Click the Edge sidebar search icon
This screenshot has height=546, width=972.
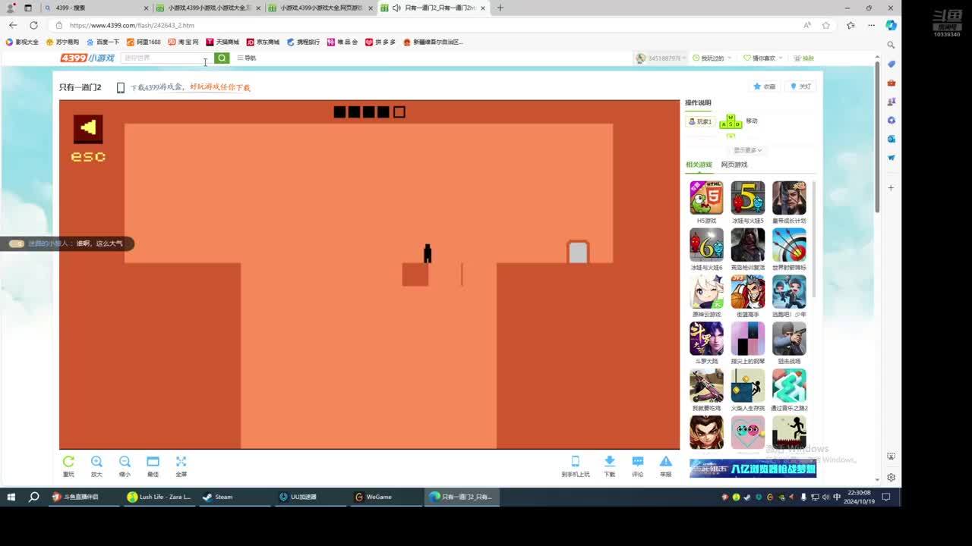pyautogui.click(x=892, y=45)
